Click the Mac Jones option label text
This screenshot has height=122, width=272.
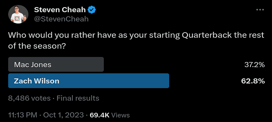click(33, 65)
